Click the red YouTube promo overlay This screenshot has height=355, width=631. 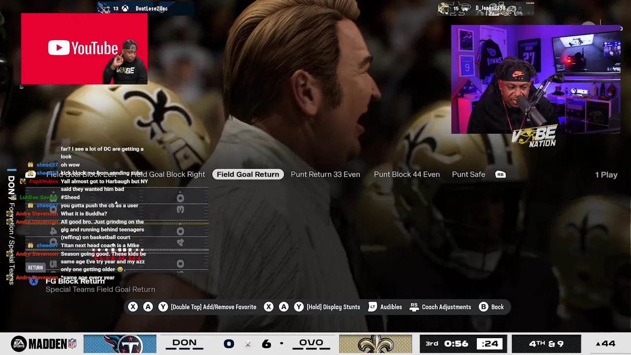84,49
